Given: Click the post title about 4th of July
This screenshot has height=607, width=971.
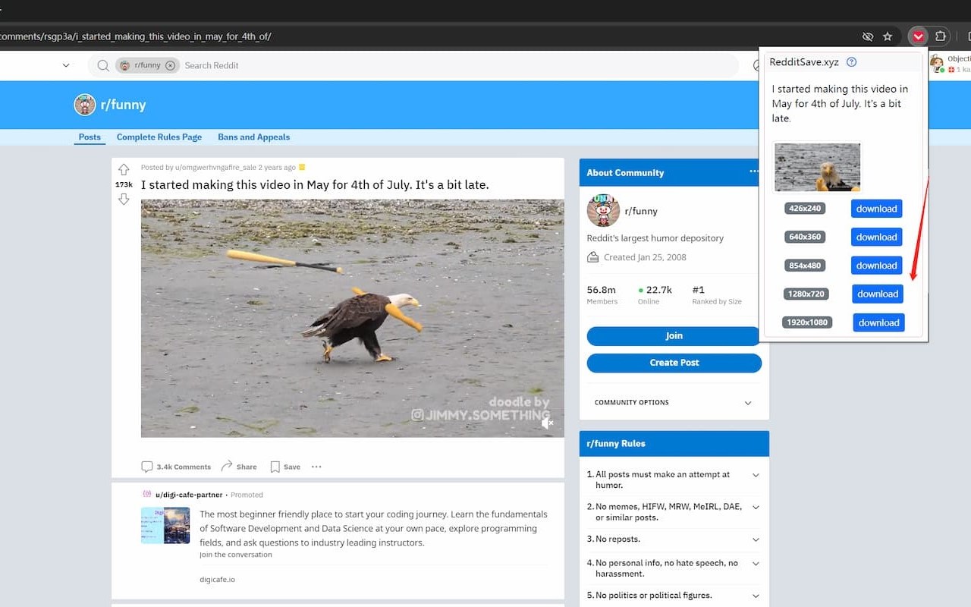Looking at the screenshot, I should (x=315, y=184).
